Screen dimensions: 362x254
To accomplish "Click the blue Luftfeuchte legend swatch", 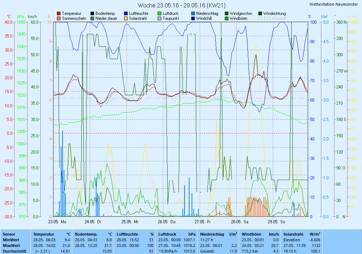I will point(126,13).
